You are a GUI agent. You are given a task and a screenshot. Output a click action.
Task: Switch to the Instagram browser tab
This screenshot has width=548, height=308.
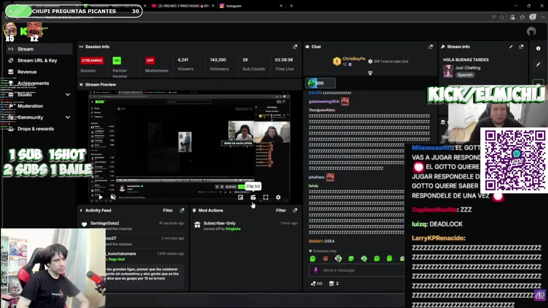coord(233,6)
